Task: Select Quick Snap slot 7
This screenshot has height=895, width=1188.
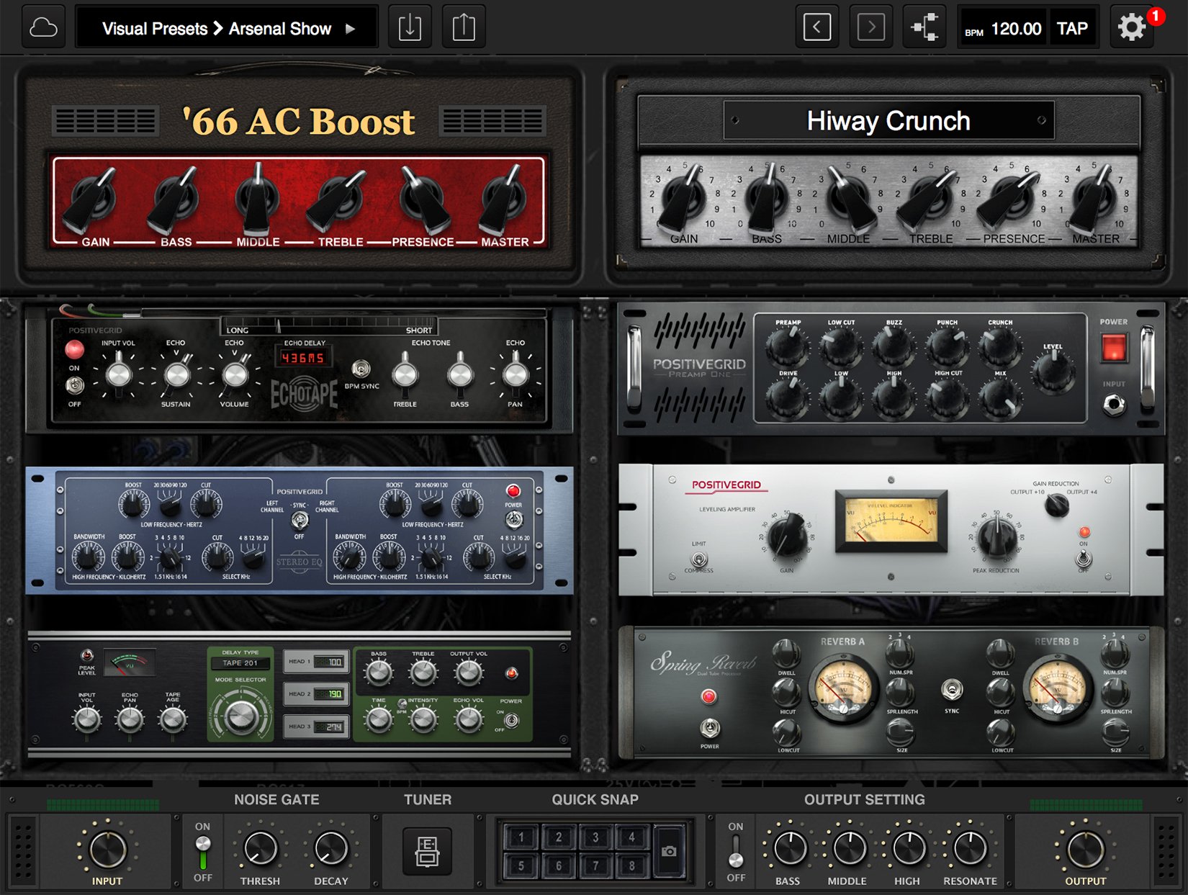Action: click(x=595, y=863)
